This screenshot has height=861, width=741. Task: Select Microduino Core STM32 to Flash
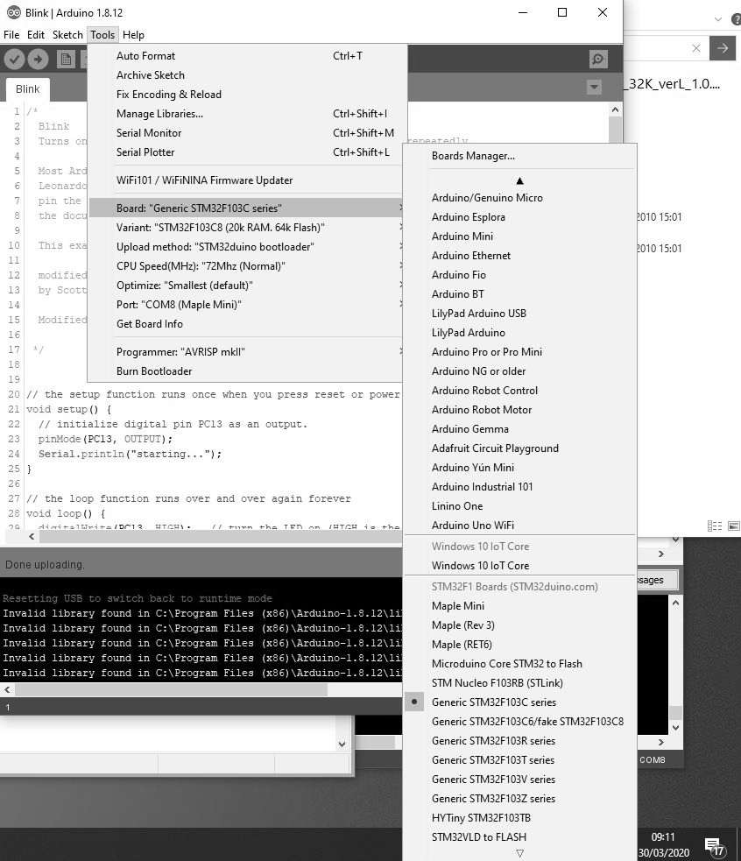[519, 663]
